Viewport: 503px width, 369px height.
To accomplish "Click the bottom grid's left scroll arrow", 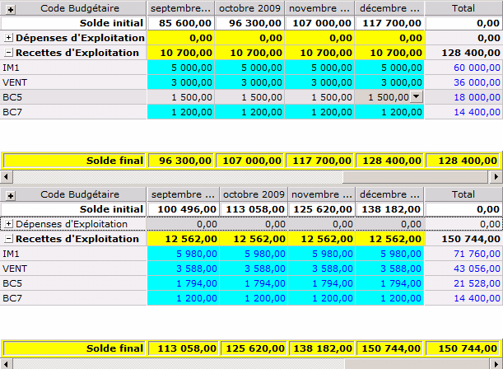I will (x=6, y=363).
